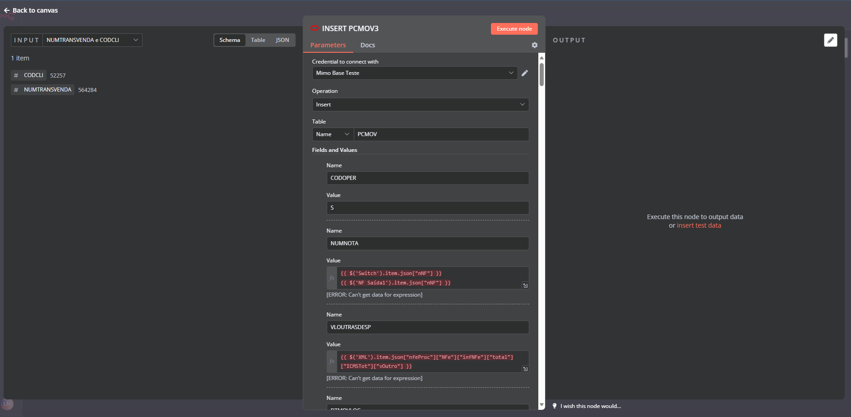Click the output edit pencil icon

point(830,40)
